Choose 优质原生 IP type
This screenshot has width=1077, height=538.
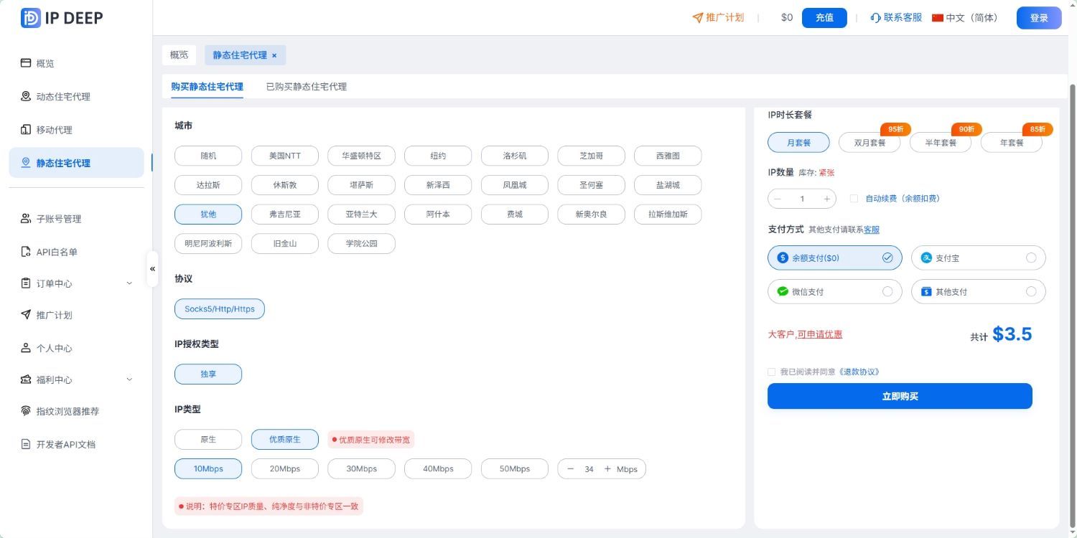tap(285, 439)
